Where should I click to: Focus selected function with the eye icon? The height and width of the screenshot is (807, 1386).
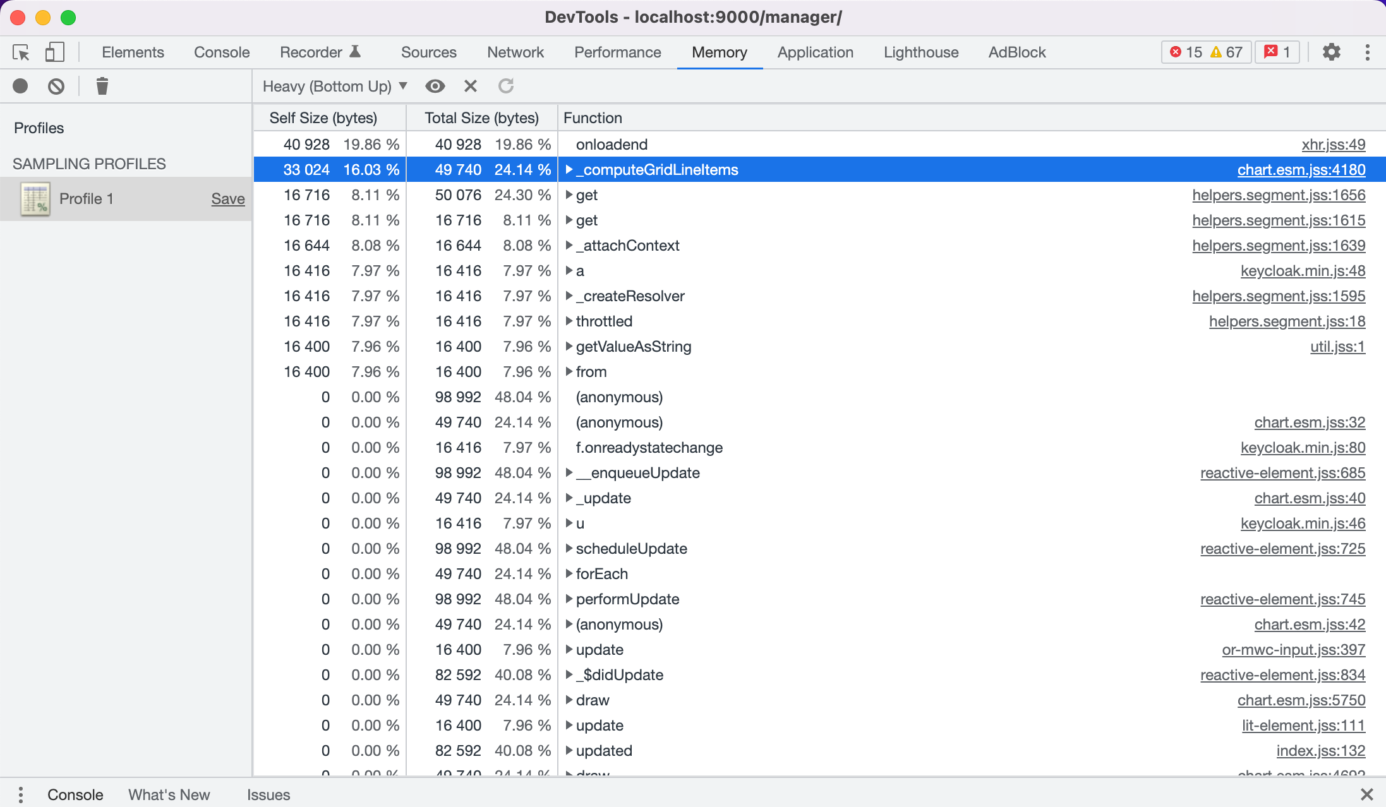(435, 86)
